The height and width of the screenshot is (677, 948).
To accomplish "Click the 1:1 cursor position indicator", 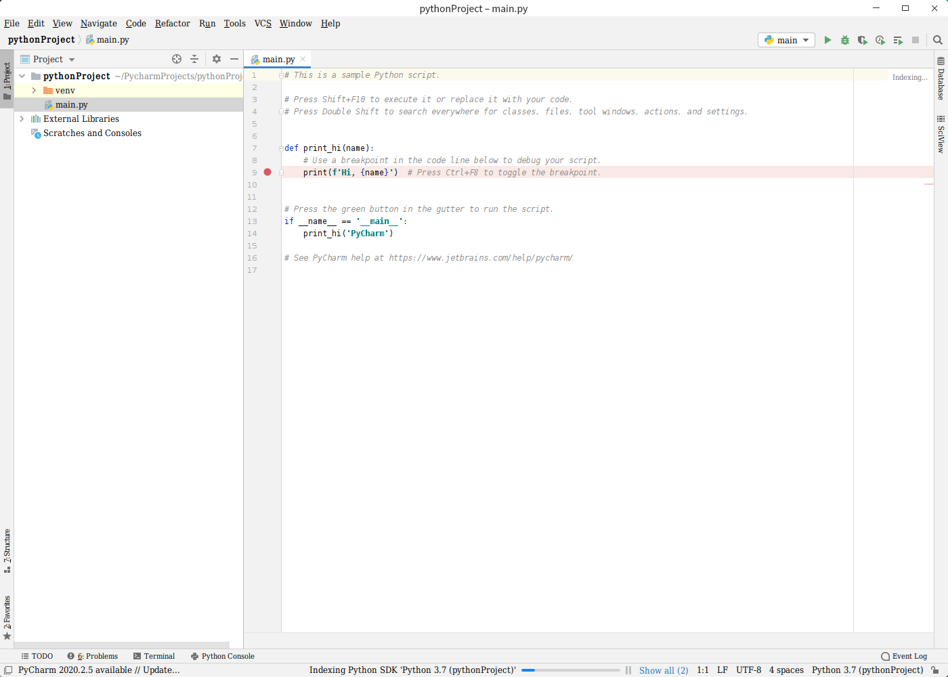I will tap(703, 670).
